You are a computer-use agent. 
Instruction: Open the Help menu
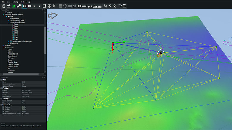[29, 2]
